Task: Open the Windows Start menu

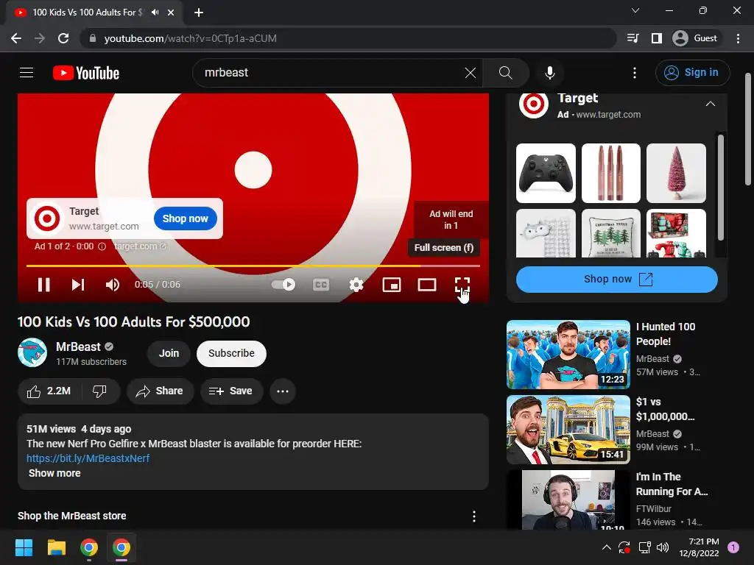Action: [x=24, y=547]
